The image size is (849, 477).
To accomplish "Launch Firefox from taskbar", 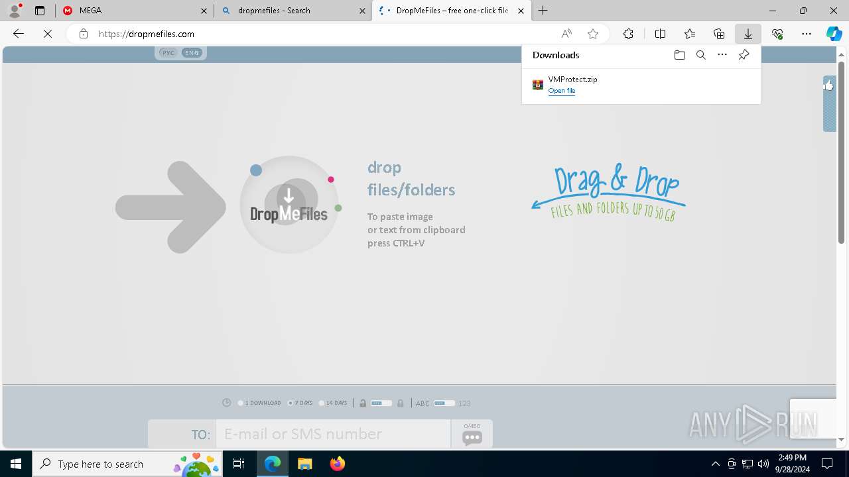I will point(337,464).
